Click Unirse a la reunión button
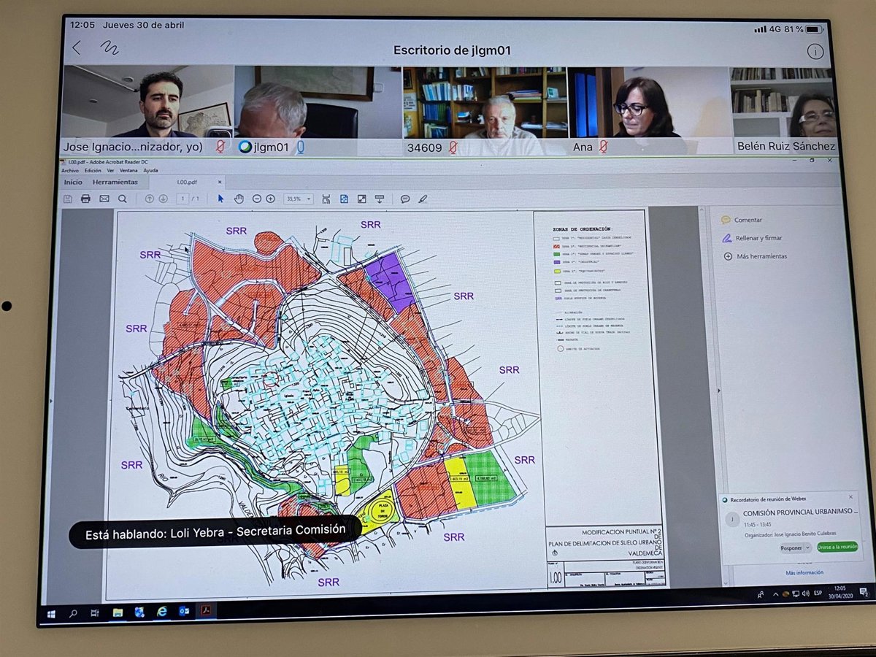Image resolution: width=876 pixels, height=657 pixels. (x=837, y=547)
